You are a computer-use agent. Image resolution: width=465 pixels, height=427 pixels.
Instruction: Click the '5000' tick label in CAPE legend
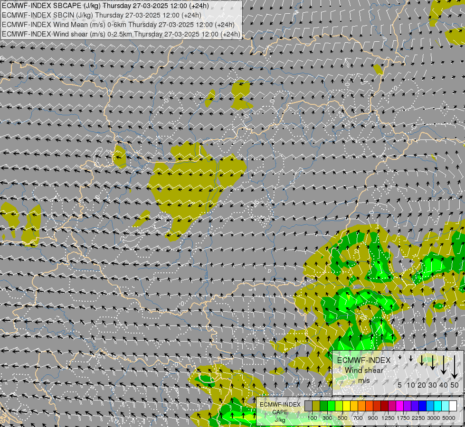pos(449,418)
